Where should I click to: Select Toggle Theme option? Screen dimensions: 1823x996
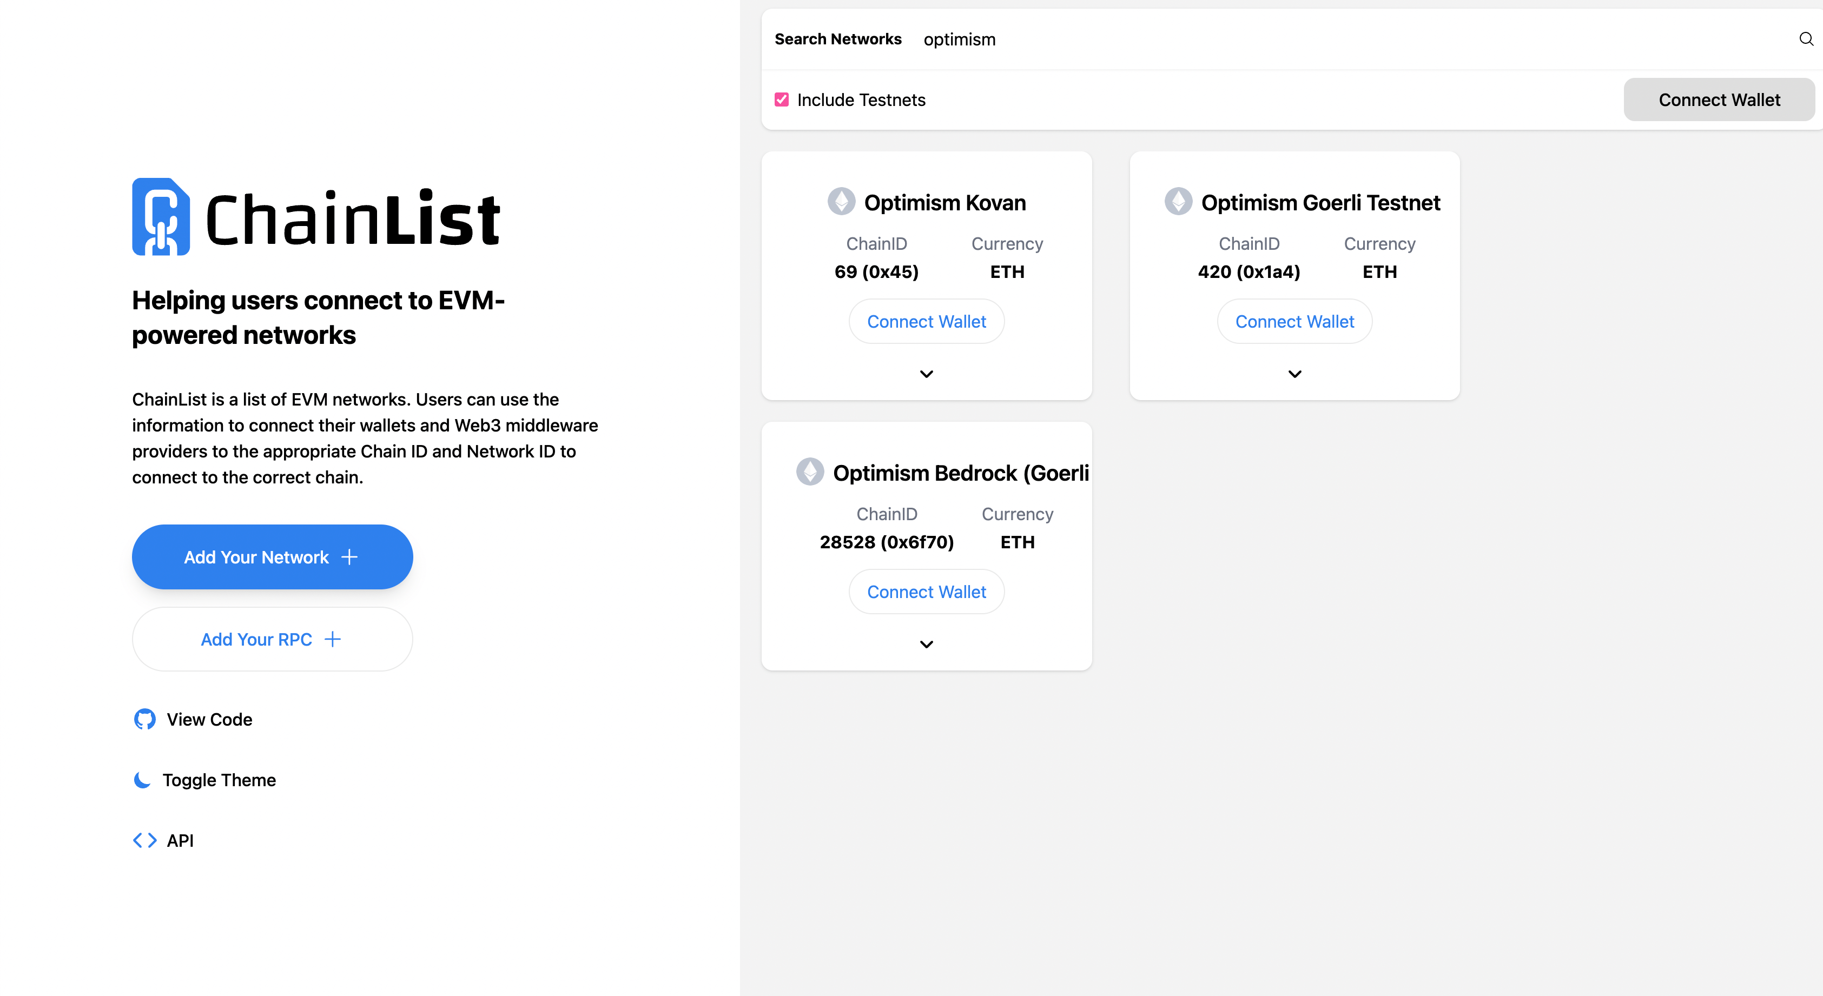pyautogui.click(x=220, y=780)
